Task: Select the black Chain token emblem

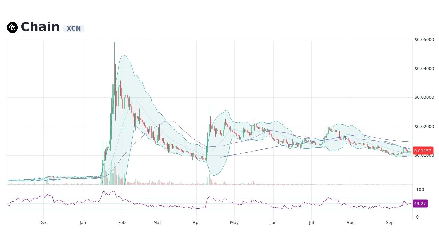Action: click(x=12, y=27)
